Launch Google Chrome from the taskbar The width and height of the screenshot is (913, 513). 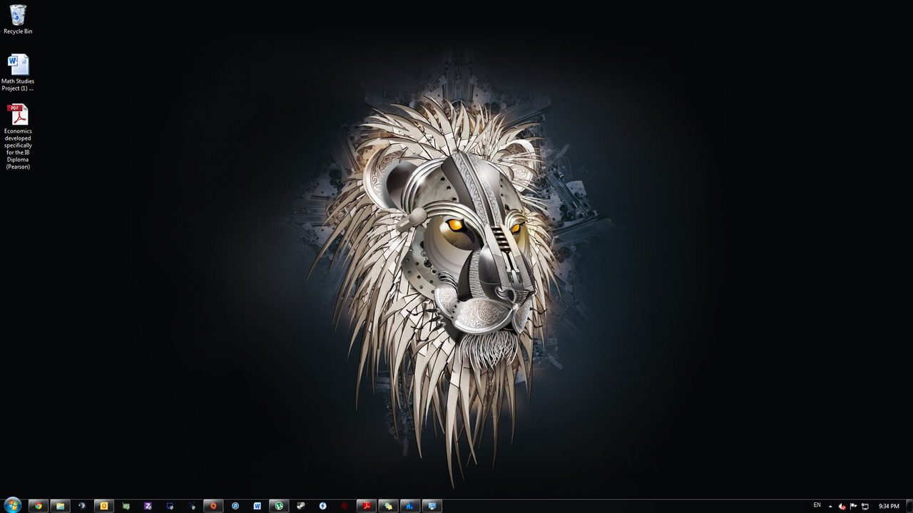pyautogui.click(x=39, y=506)
